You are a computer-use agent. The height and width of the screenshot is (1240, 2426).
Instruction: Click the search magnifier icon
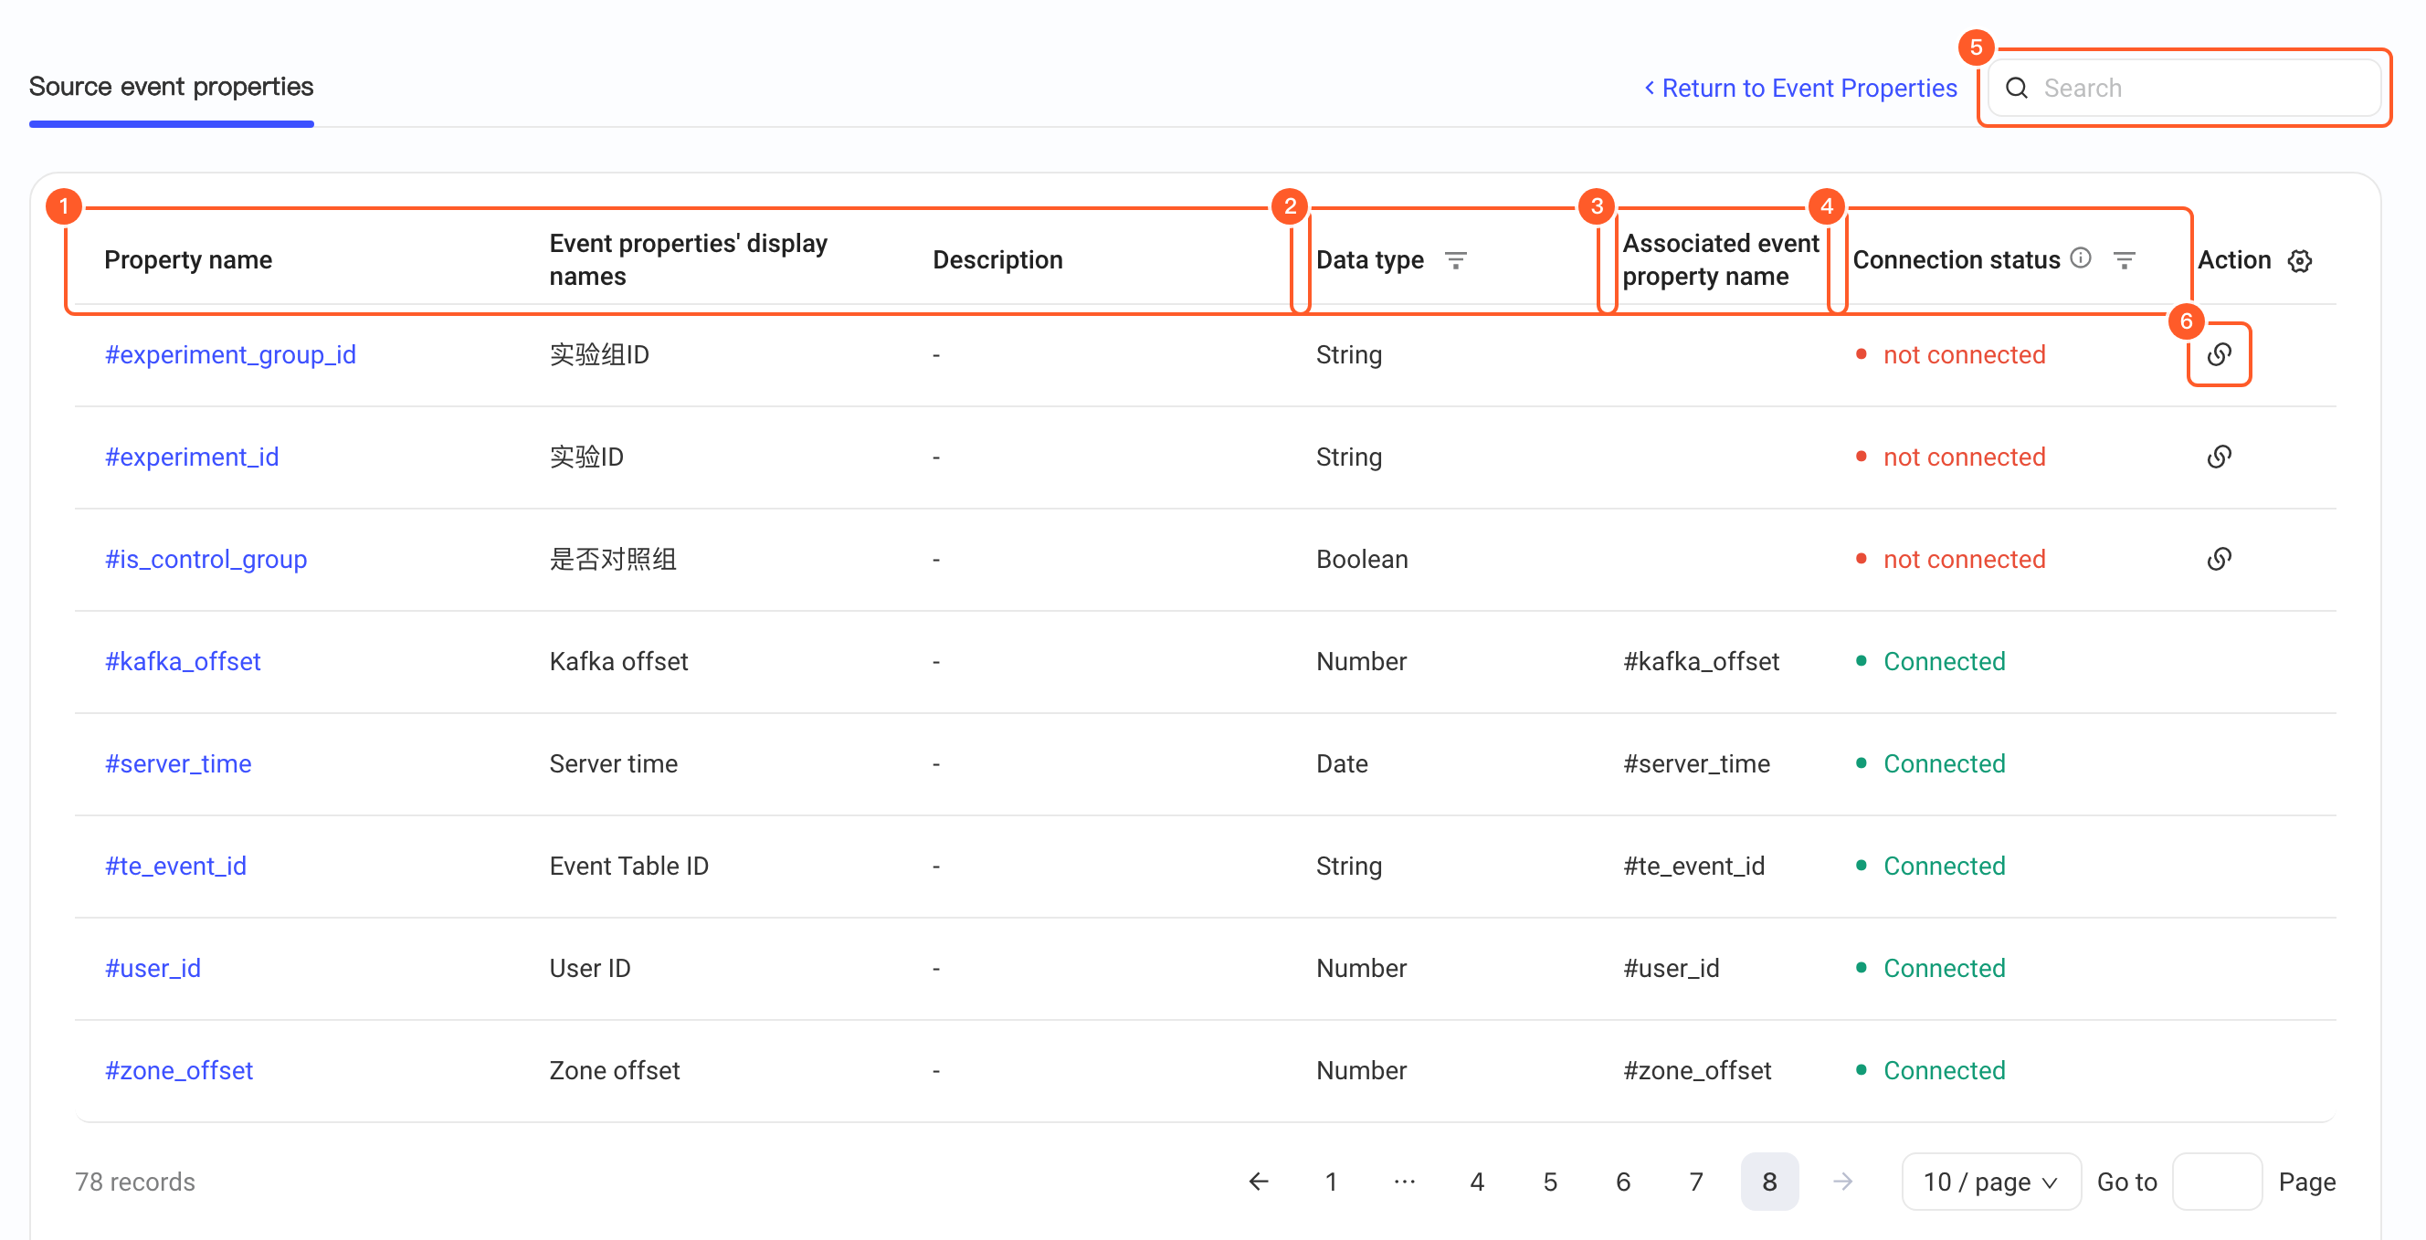(2016, 88)
